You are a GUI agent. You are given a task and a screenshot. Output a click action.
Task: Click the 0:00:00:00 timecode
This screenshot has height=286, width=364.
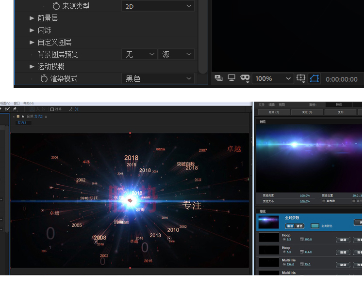pyautogui.click(x=342, y=79)
